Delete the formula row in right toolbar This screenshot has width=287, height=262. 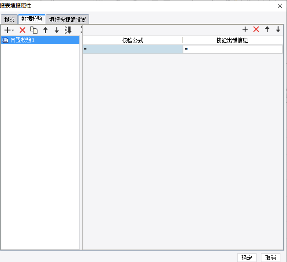coord(256,29)
